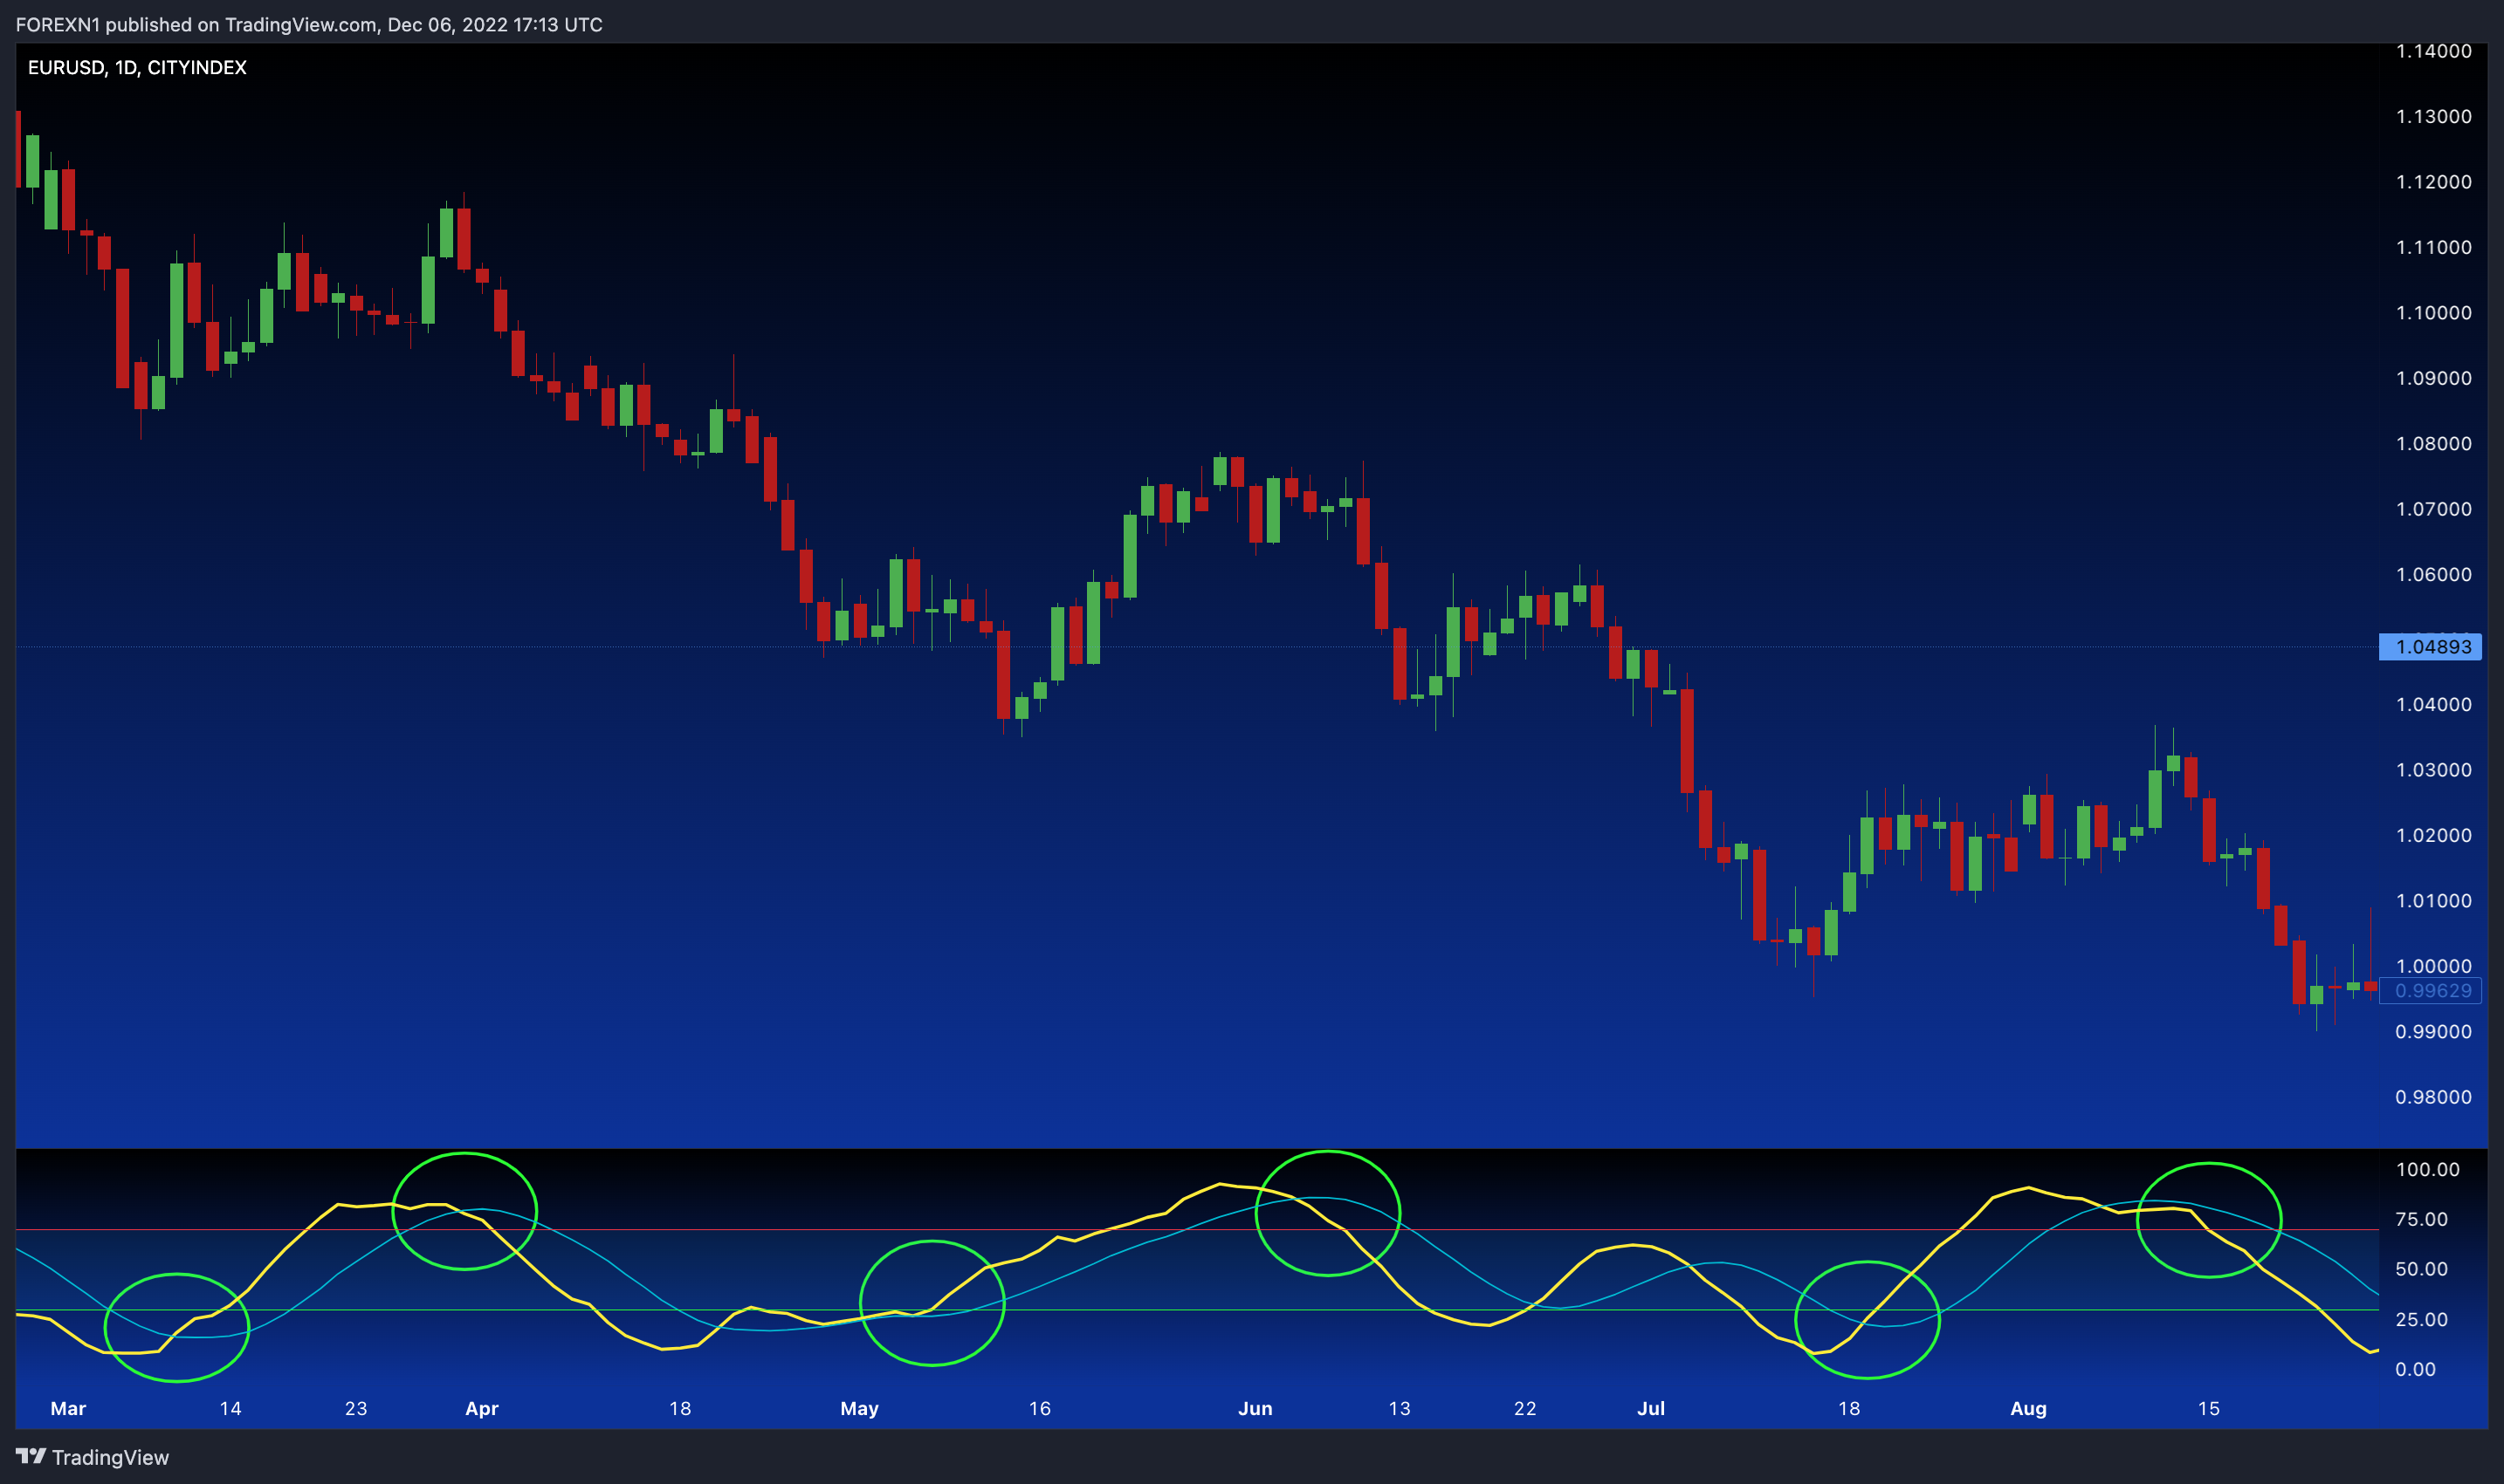Screen dimensions: 2504x1484
Task: Click the 75.00 oscillator scale value
Action: pos(2421,1219)
